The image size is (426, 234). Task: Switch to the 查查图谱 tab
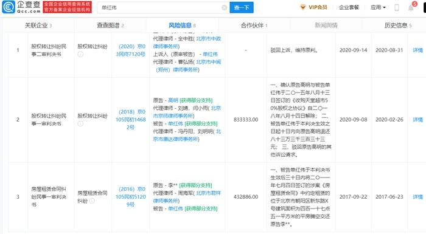pos(110,26)
